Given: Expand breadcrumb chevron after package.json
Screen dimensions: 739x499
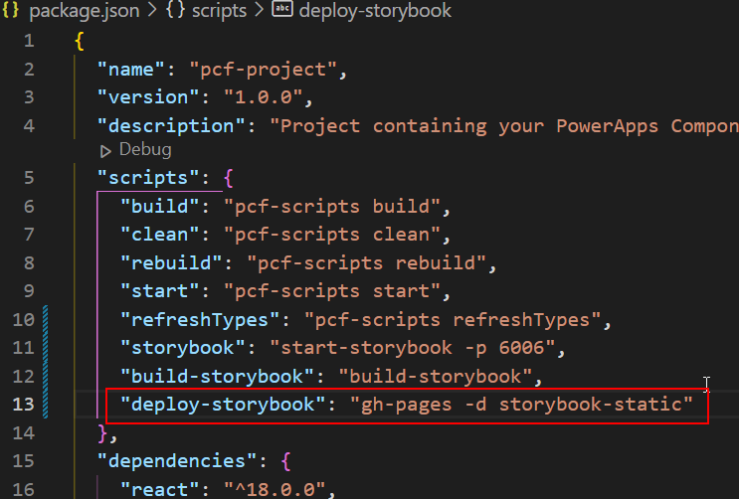Looking at the screenshot, I should tap(152, 10).
